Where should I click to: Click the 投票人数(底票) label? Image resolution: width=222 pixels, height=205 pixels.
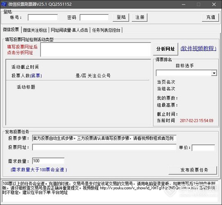coord(27,76)
